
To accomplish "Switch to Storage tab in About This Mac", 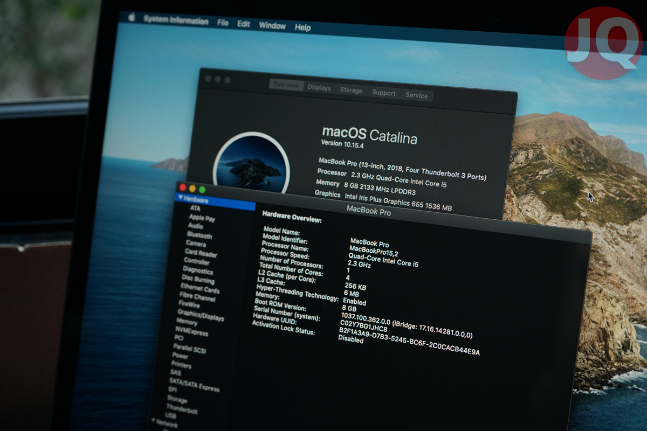I will point(351,91).
